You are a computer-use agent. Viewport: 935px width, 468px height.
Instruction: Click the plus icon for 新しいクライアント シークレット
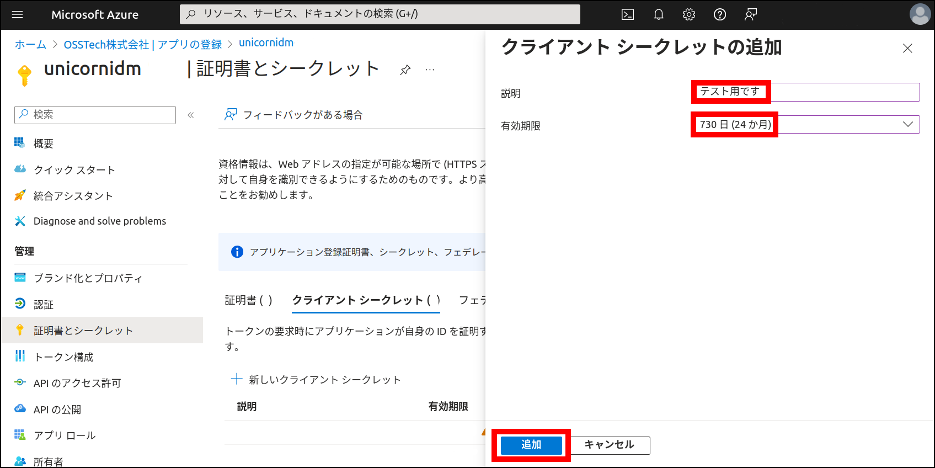237,379
